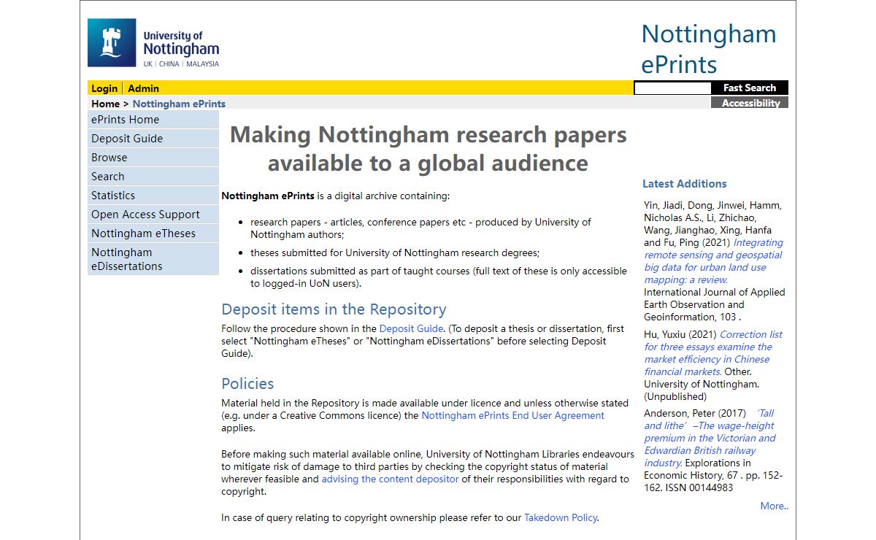
Task: Select Browse in sidebar
Action: point(153,158)
